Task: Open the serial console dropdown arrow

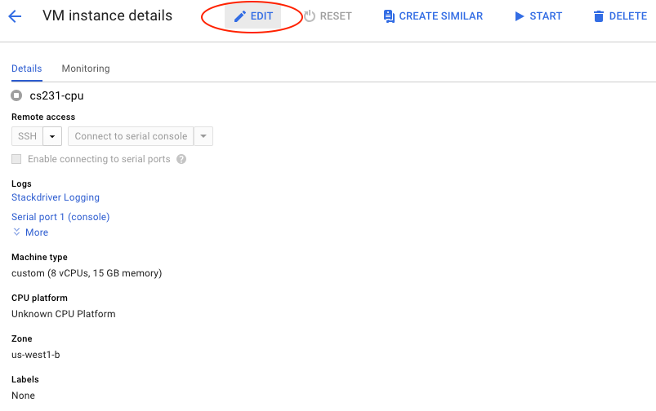Action: (x=203, y=136)
